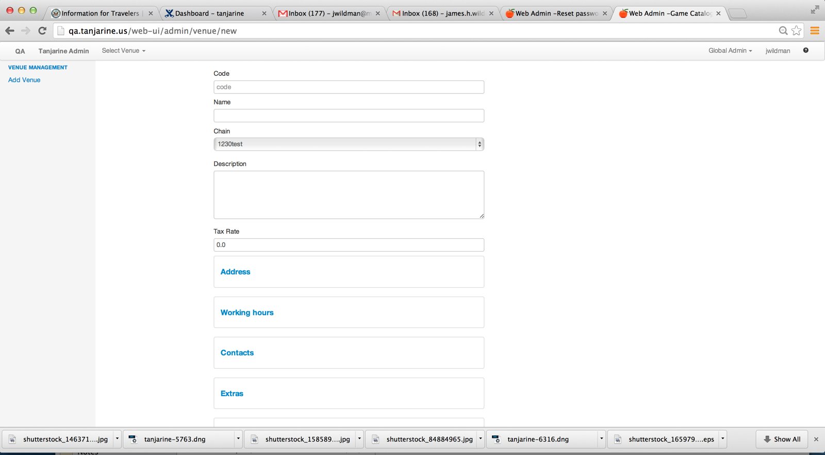The height and width of the screenshot is (455, 825).
Task: Open the tanjarine-6316.dng download
Action: pos(542,440)
